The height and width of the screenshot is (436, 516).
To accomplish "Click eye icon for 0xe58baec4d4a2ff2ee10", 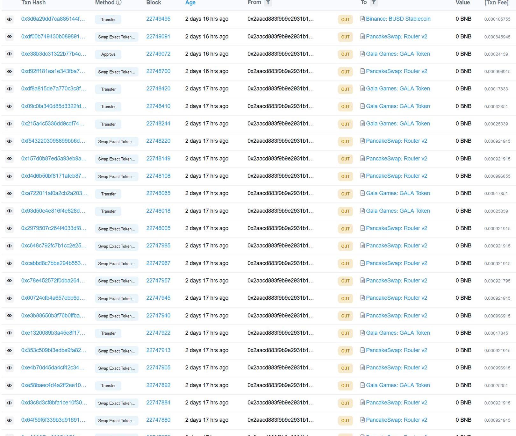I will click(x=10, y=386).
